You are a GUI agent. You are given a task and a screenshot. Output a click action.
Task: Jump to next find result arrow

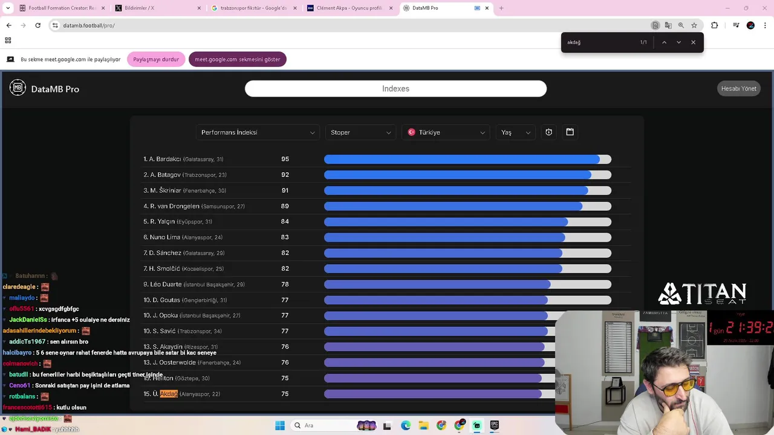point(678,42)
